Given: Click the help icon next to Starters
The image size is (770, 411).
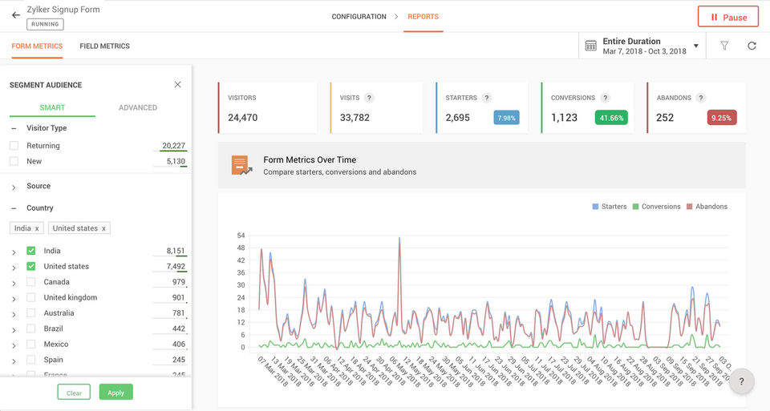Looking at the screenshot, I should tap(486, 98).
